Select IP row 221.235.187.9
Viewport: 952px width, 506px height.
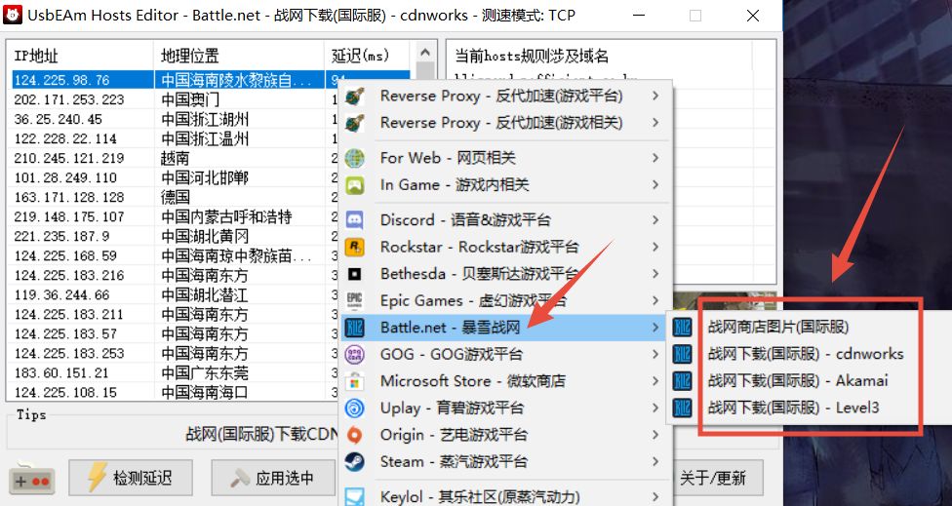175,236
